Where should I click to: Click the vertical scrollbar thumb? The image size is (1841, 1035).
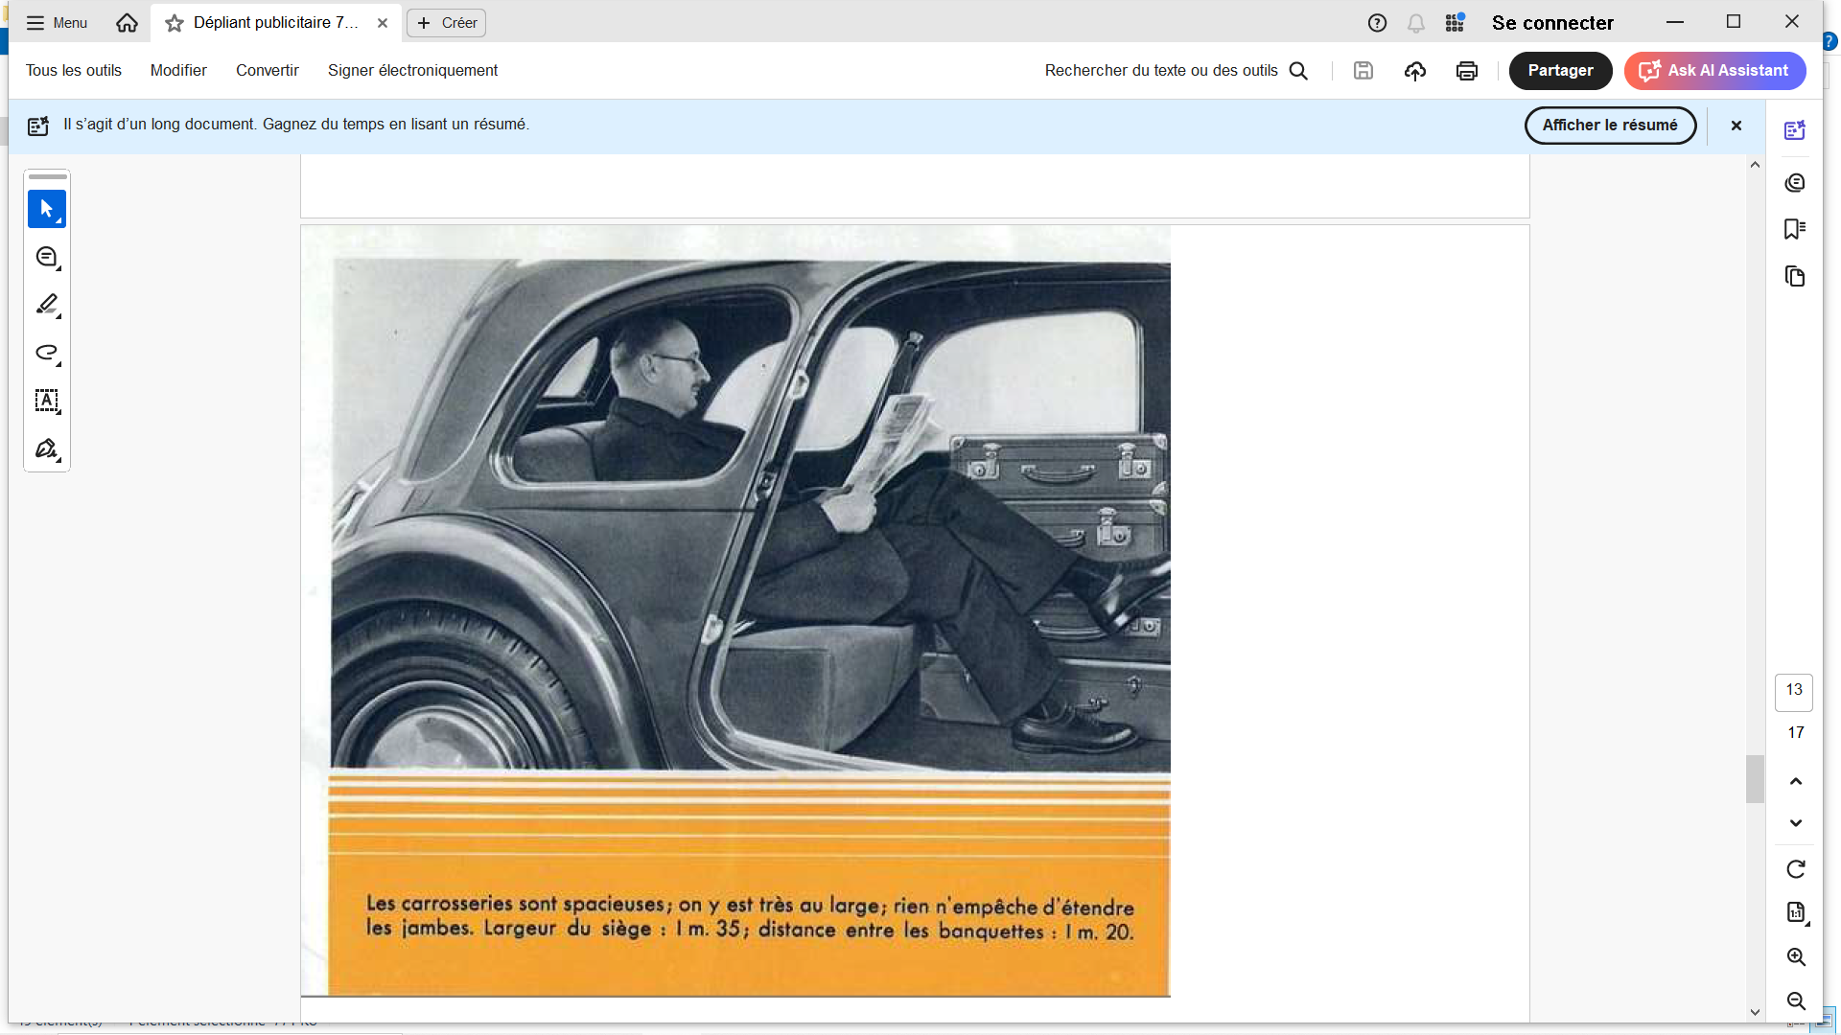click(x=1755, y=779)
